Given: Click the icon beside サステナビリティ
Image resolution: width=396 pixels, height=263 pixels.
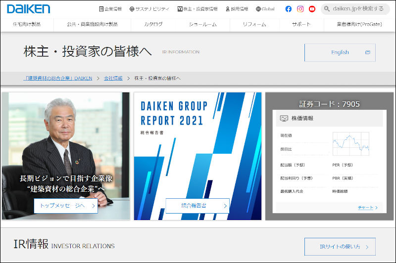Looking at the screenshot, I should (132, 9).
